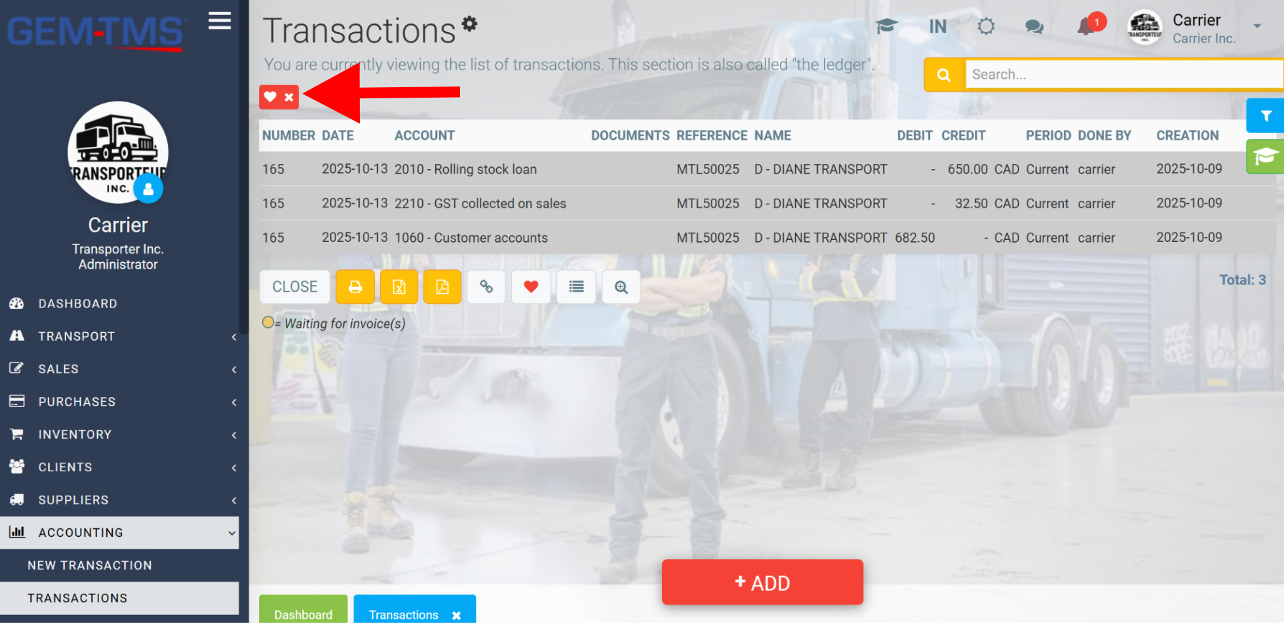Sort by the NUMBER column header

[288, 136]
